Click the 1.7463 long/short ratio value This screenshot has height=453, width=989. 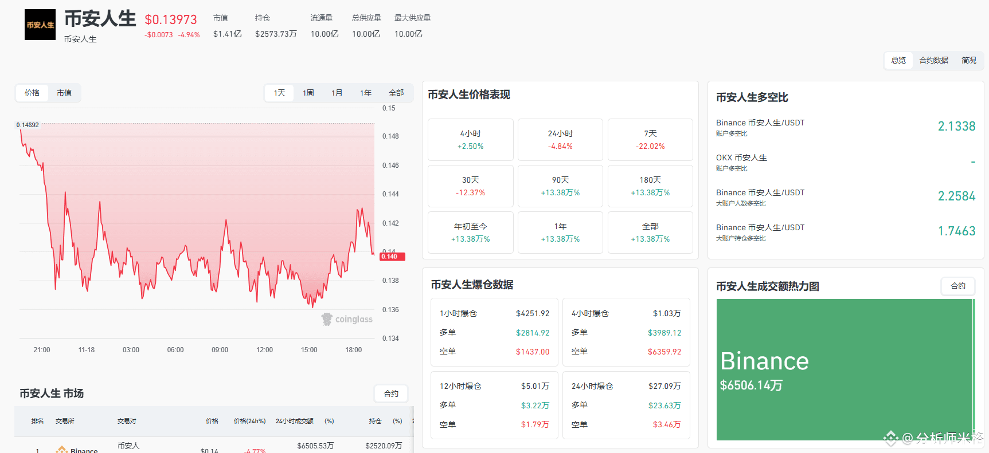(956, 231)
